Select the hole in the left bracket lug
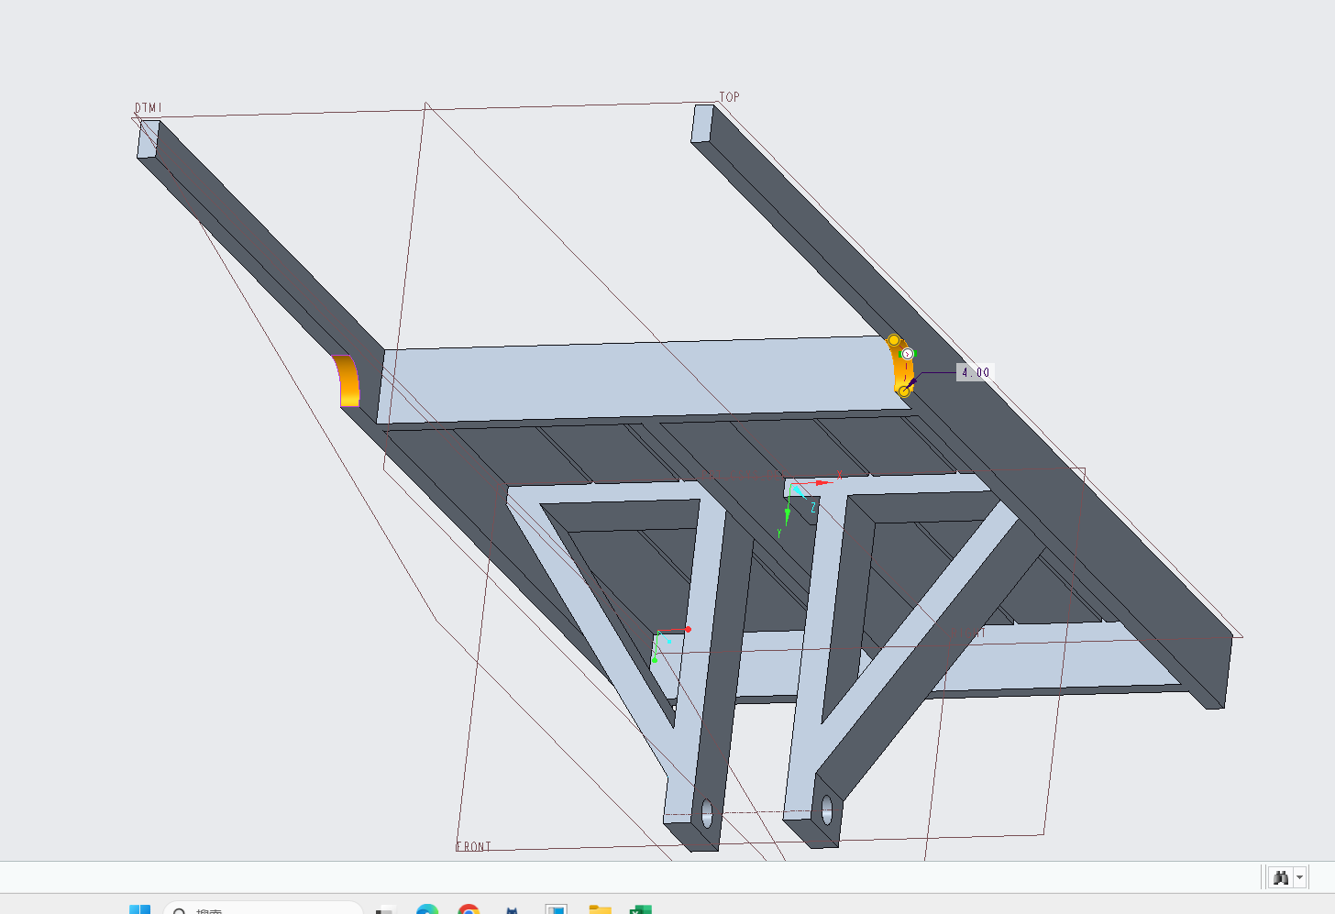 pyautogui.click(x=707, y=812)
